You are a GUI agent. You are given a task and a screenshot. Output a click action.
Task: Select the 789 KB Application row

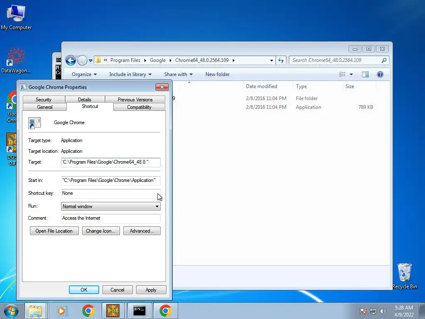[x=274, y=107]
